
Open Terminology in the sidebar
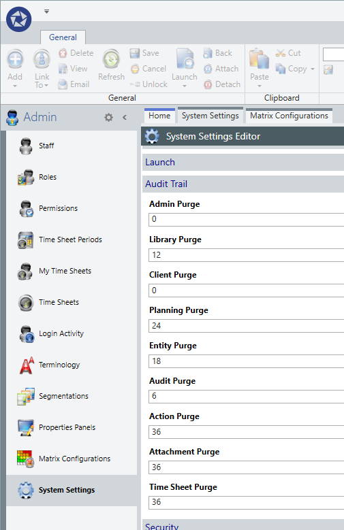(72, 365)
